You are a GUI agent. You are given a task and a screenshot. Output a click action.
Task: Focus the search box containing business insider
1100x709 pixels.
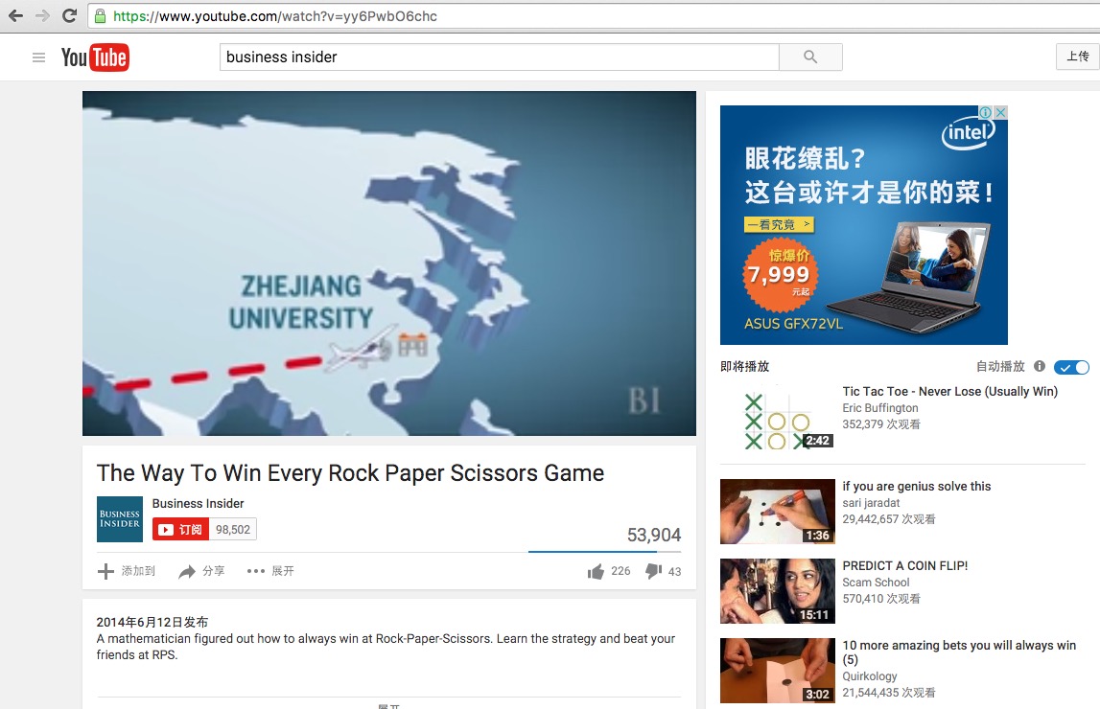tap(499, 57)
